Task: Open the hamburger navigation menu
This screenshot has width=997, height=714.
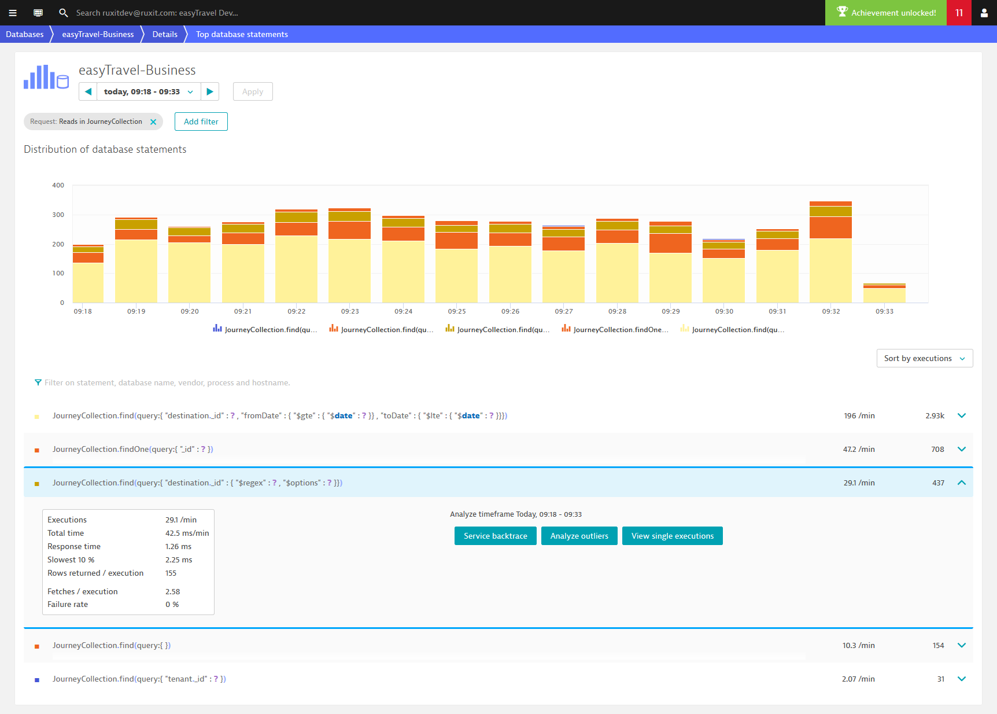Action: pos(13,13)
